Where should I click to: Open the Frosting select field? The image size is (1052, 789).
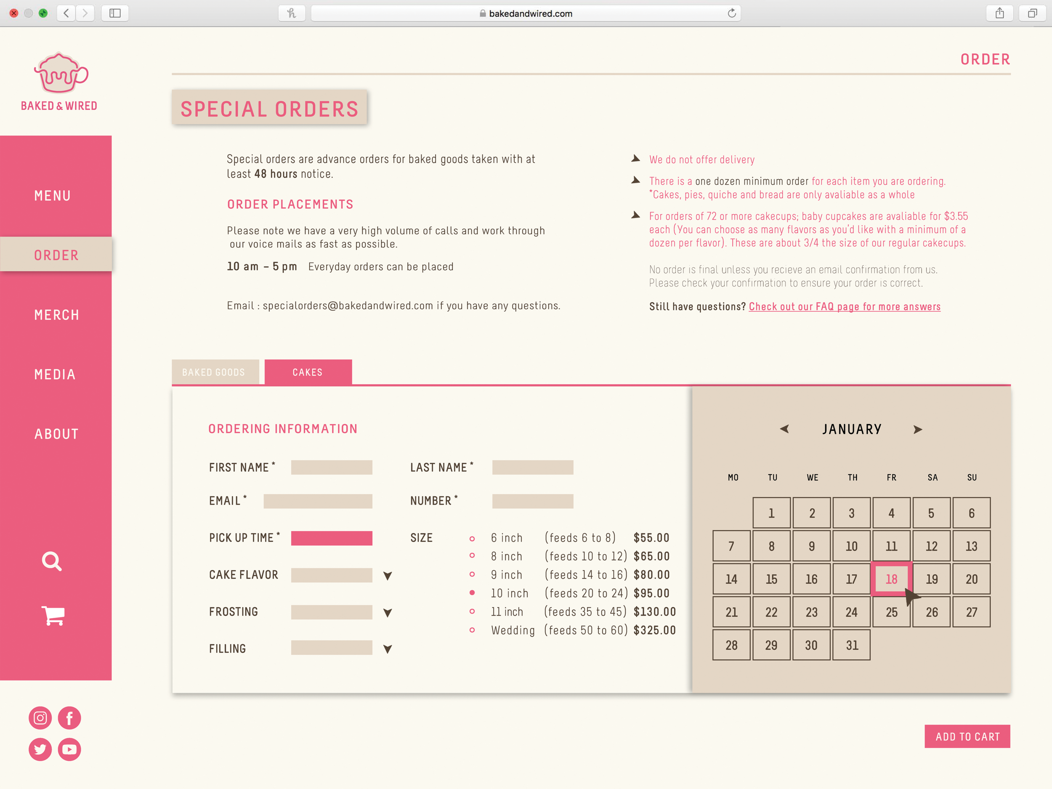332,612
